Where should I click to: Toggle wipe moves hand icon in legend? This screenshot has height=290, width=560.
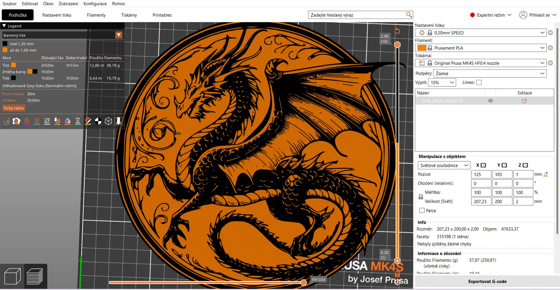16,121
